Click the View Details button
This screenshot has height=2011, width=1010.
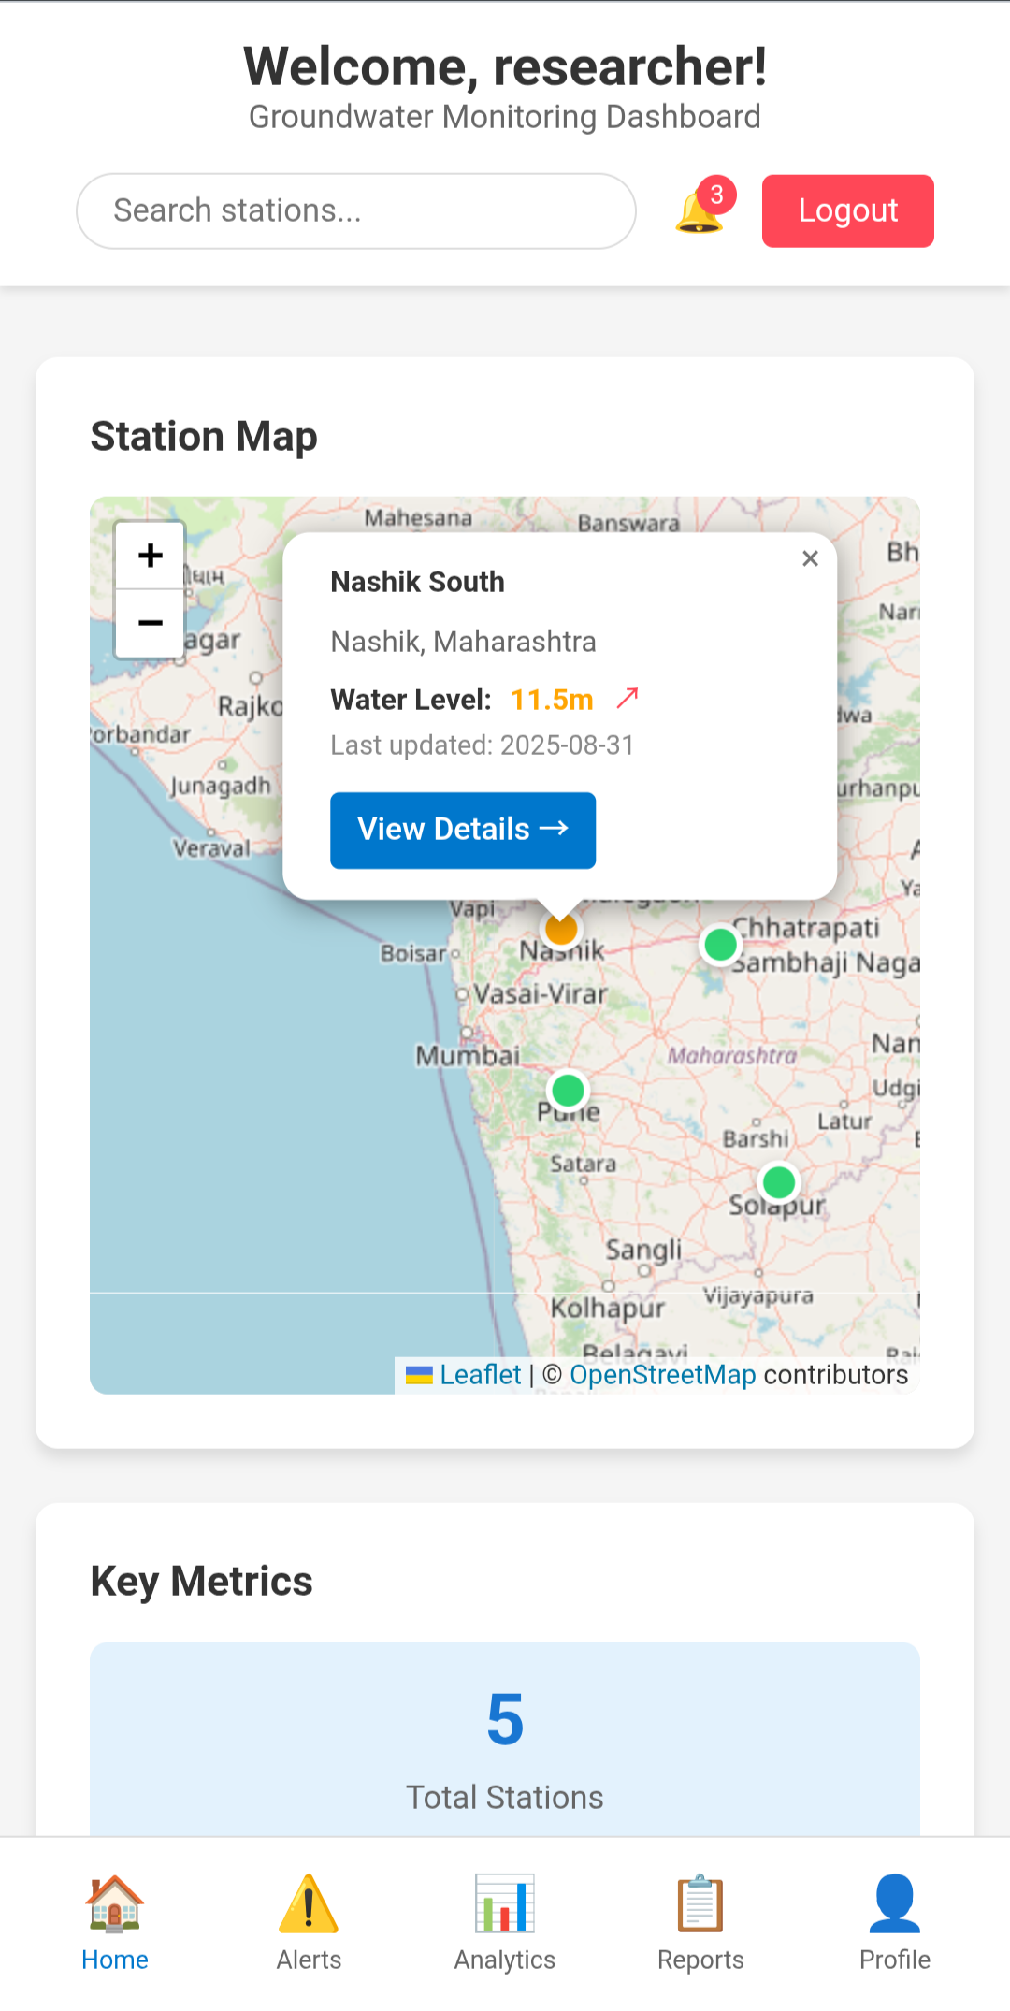point(463,831)
